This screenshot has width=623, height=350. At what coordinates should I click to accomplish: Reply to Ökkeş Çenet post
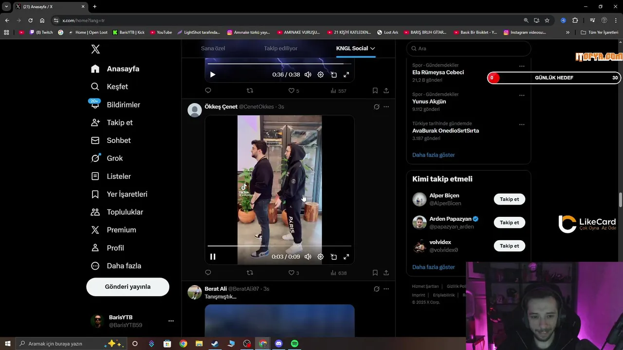(x=208, y=273)
